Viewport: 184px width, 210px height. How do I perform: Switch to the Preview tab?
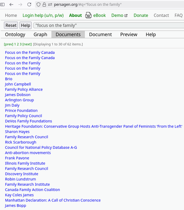coord(129,34)
